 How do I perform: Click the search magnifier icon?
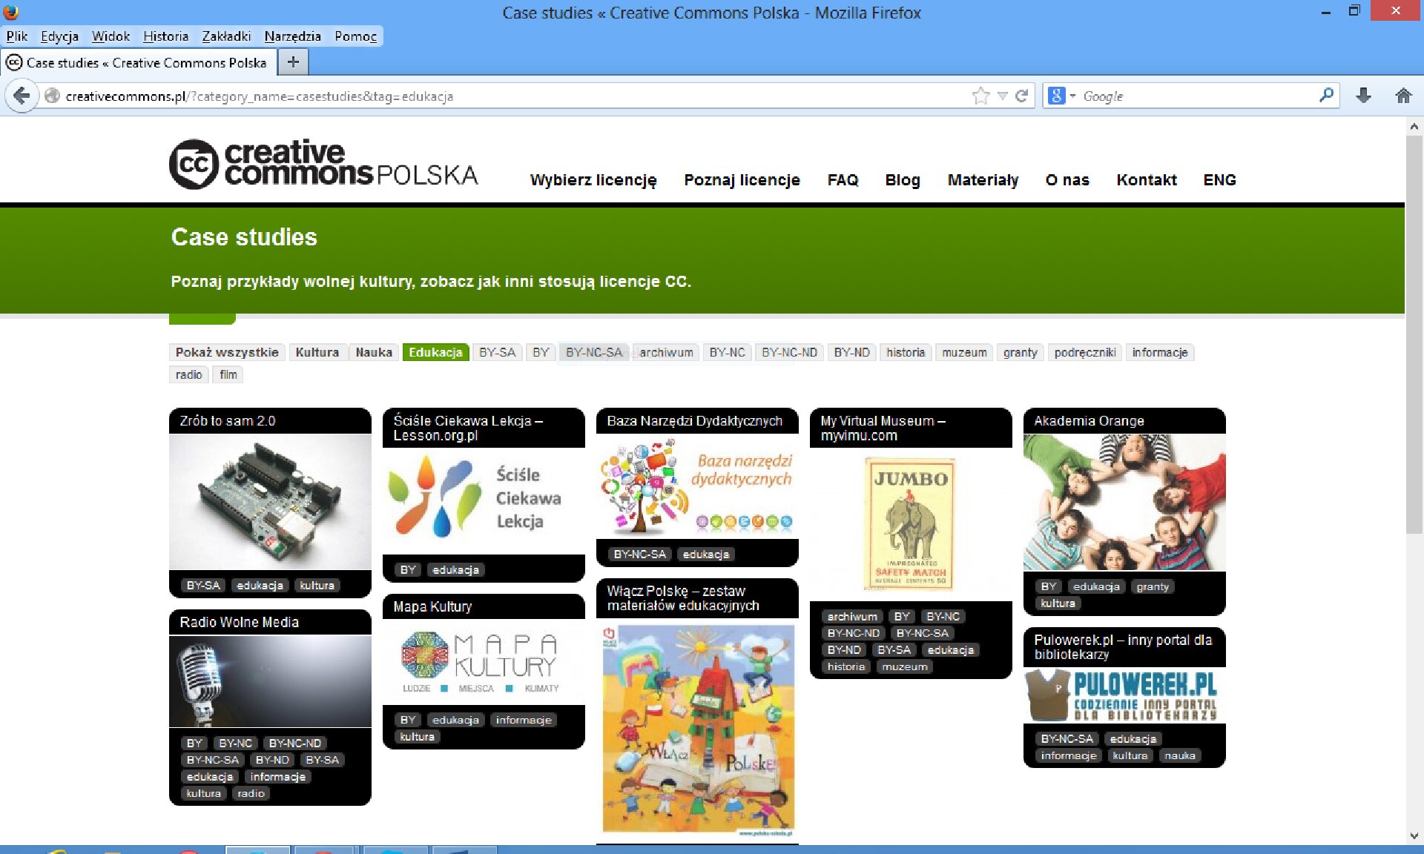(1326, 96)
